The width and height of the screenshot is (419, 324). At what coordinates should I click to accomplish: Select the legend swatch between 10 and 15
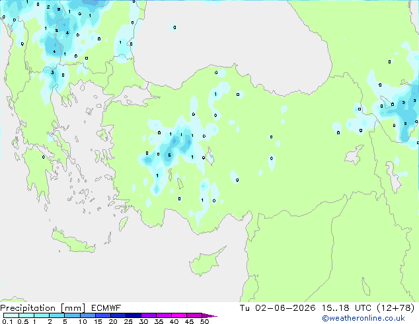point(87,315)
